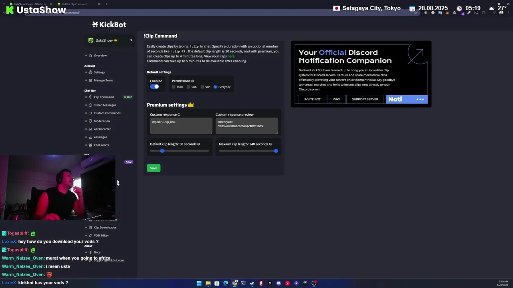513x288 pixels.
Task: Open AI Character settings page
Action: 102,129
